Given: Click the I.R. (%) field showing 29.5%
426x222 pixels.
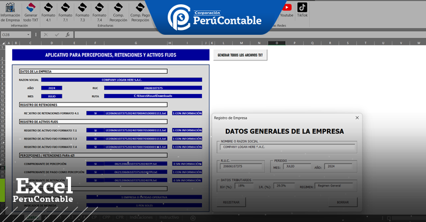Looking at the screenshot, I should (x=284, y=186).
